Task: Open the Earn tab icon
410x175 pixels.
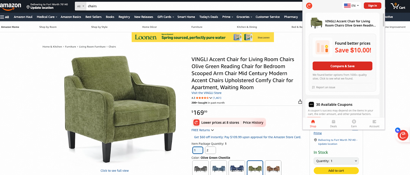Action: (x=354, y=122)
